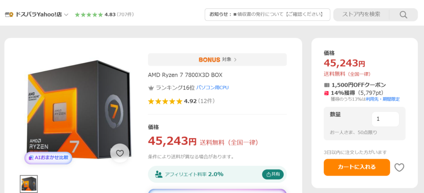The image size is (424, 193).
Task: Click the カートに入れる button
Action: point(357,167)
